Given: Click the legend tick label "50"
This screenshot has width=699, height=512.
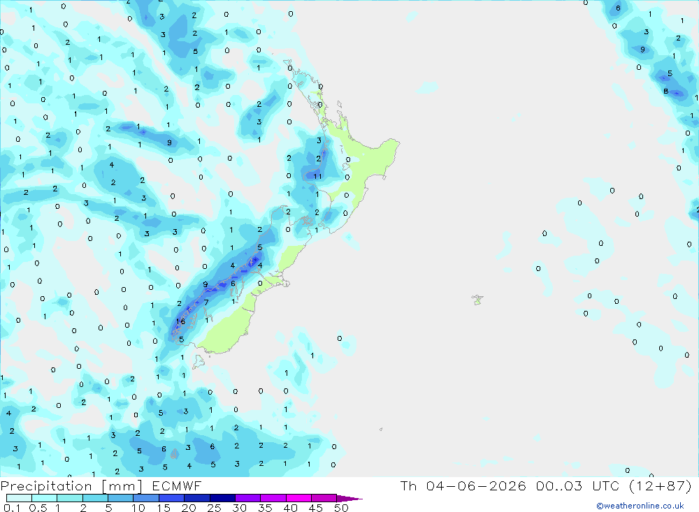Looking at the screenshot, I should [x=341, y=508].
